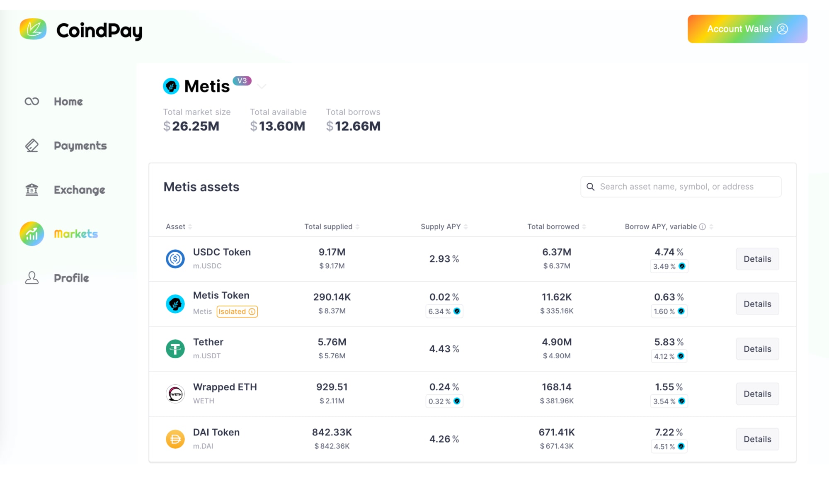Open Details for Wrapped ETH
This screenshot has width=829, height=496.
click(757, 394)
